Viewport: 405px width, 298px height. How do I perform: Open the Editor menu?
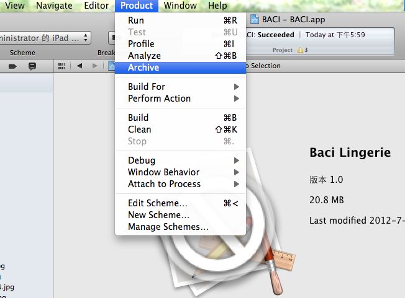(x=96, y=6)
